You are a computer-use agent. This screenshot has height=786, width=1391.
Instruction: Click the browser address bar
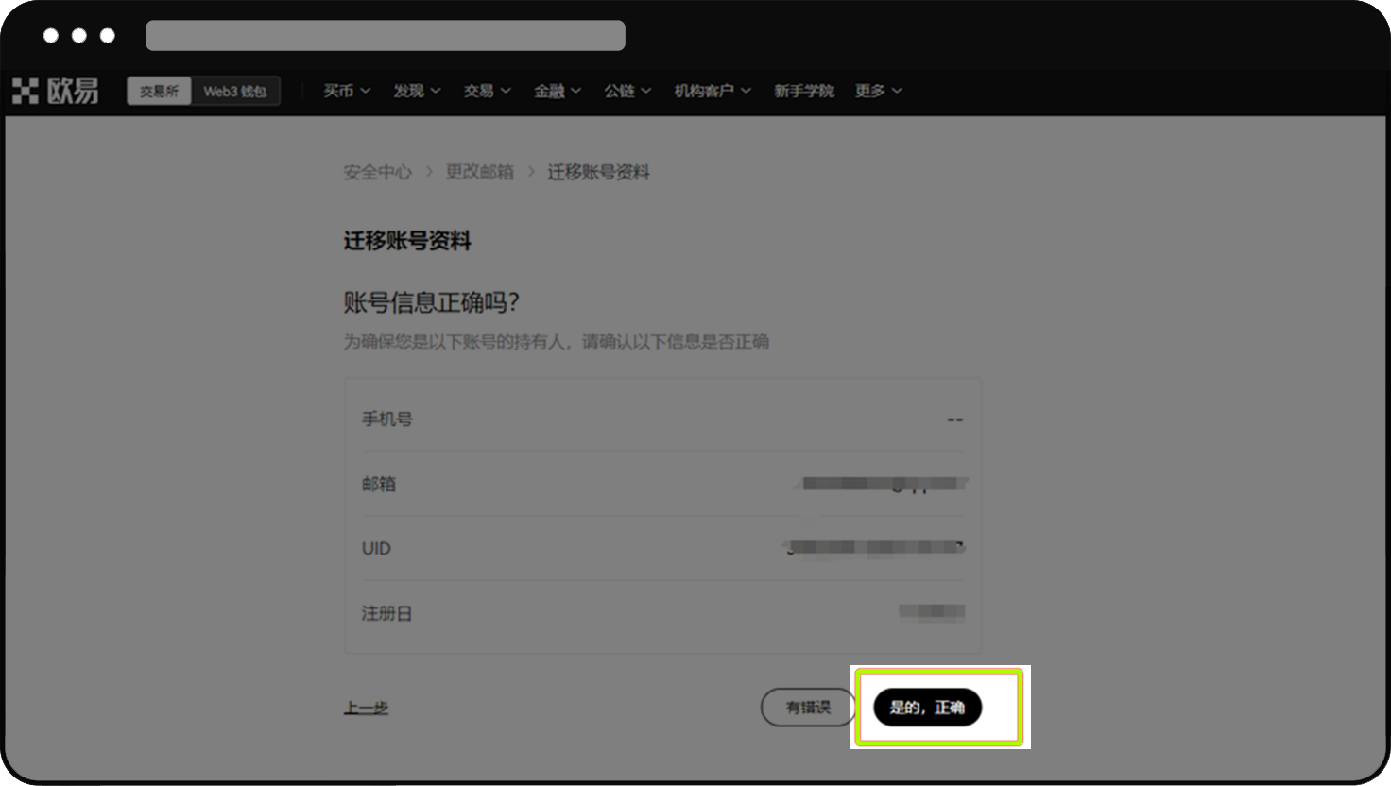click(386, 36)
